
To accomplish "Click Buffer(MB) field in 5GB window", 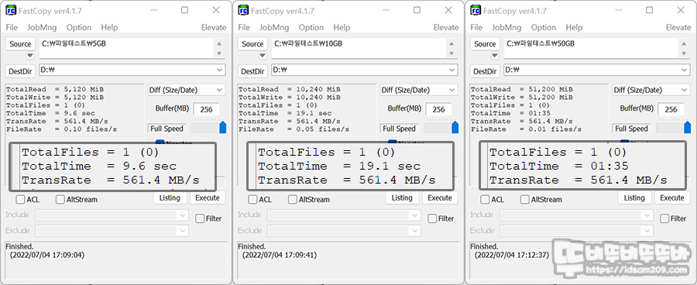I will [206, 109].
